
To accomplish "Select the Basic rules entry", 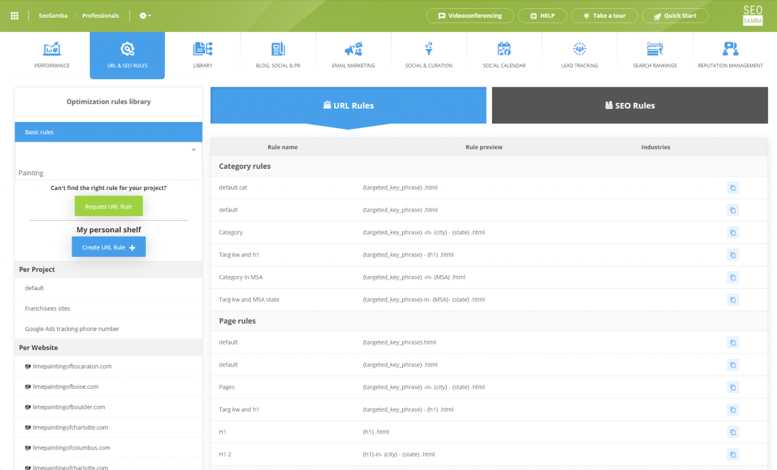I will point(108,131).
